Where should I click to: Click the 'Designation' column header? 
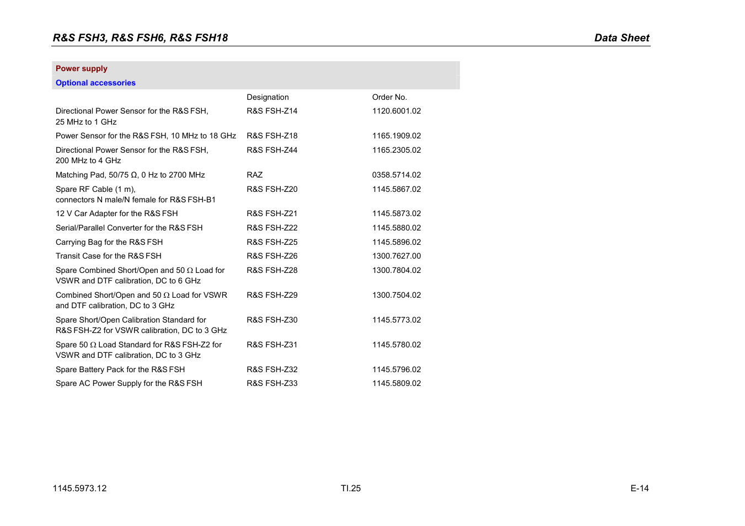[x=267, y=97]
